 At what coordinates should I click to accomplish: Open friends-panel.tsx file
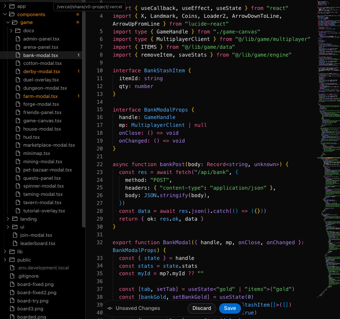coord(42,112)
